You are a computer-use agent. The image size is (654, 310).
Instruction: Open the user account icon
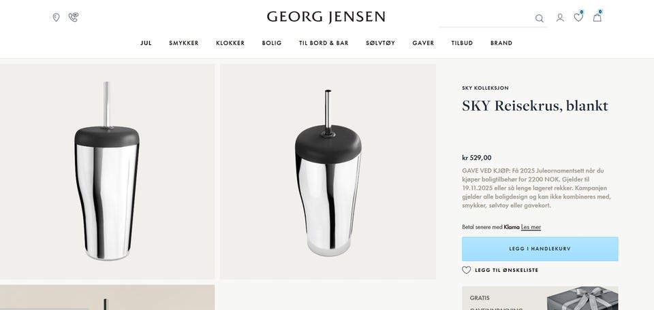point(560,18)
